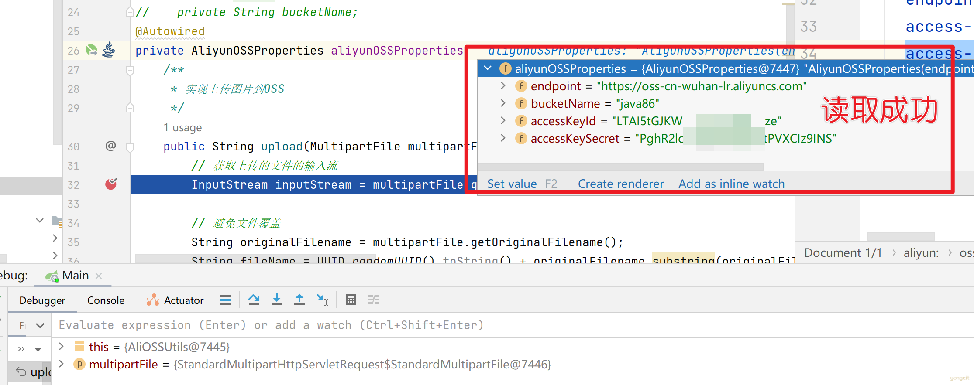Click the @ gutter icon on line 30

(x=111, y=146)
